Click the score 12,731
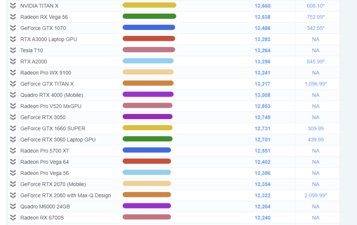Viewport: 357px width, 225px height. point(262,128)
